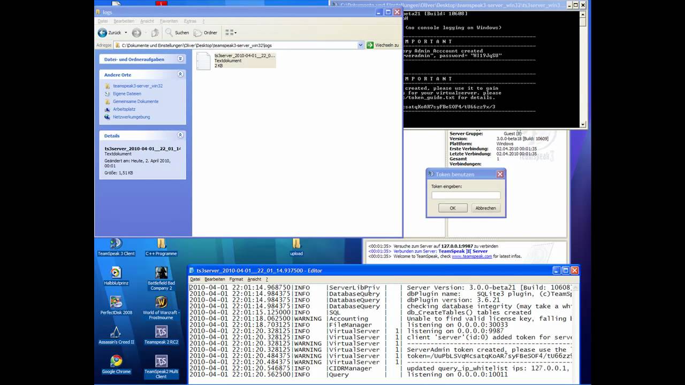Click the Wechseln zu go button

coord(383,45)
